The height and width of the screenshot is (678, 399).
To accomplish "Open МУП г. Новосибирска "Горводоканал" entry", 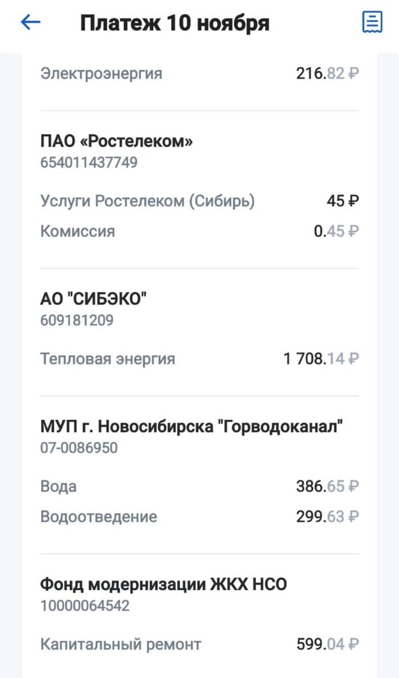I will click(x=192, y=427).
